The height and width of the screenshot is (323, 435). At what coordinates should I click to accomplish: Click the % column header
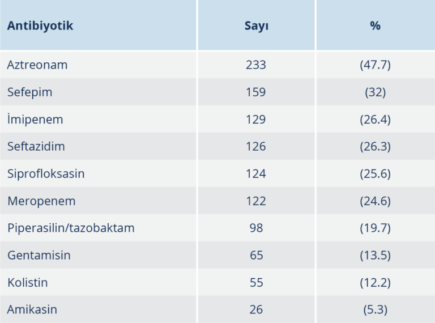click(375, 26)
